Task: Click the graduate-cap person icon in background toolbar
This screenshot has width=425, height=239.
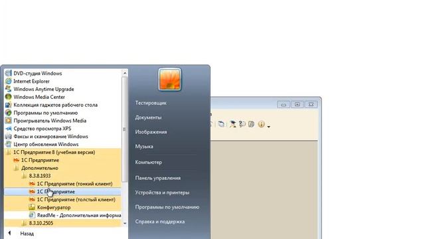Action: point(232,124)
